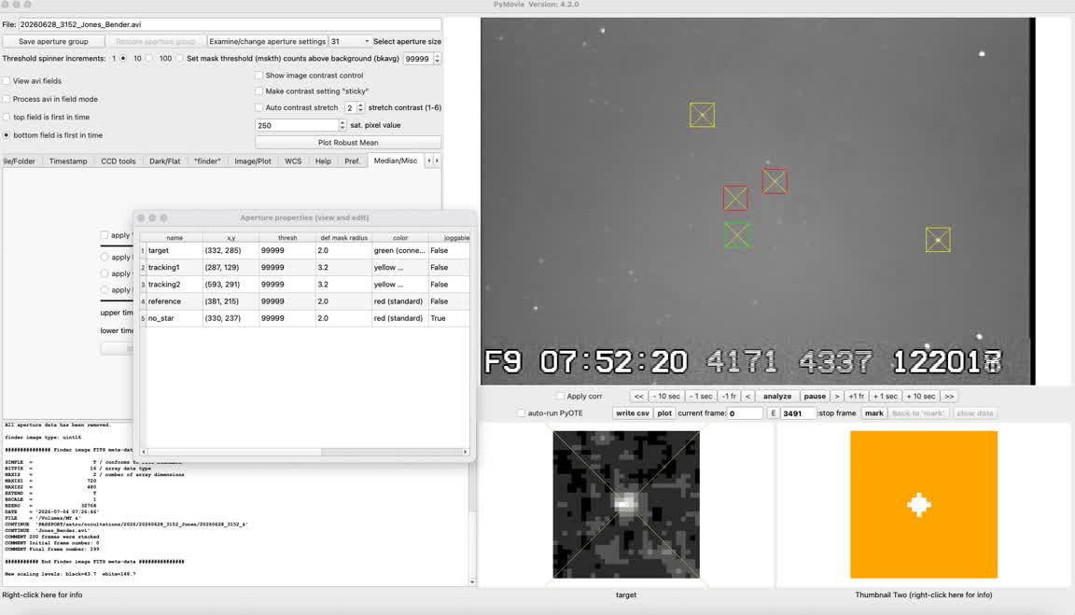
Task: Click Examine/change aperture settings button
Action: (267, 41)
